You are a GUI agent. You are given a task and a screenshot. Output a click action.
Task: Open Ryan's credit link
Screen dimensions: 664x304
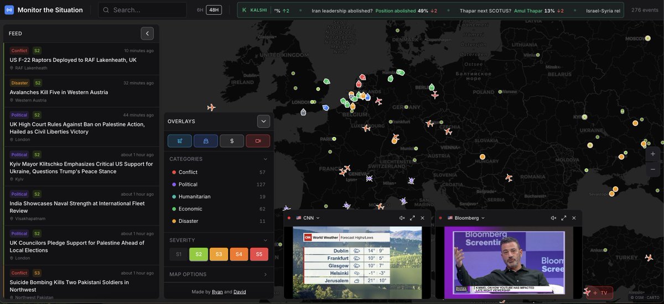pos(217,292)
